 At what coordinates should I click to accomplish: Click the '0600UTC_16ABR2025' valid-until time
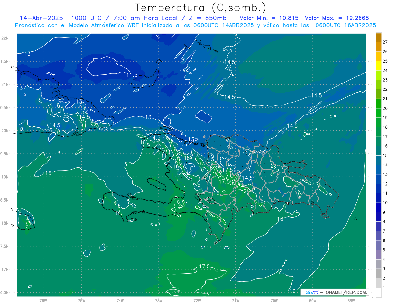(346, 25)
